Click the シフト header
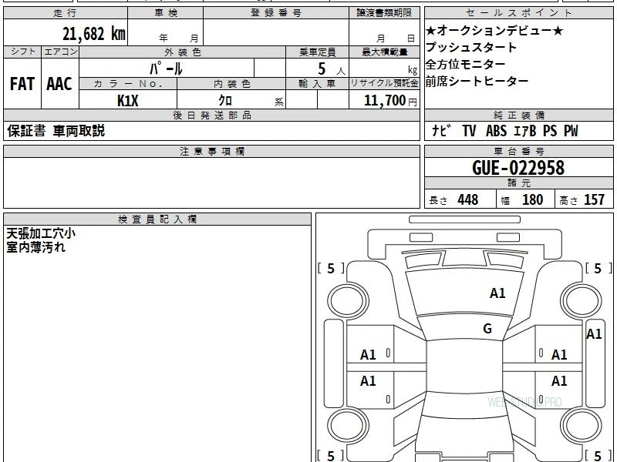Image resolution: width=617 pixels, height=462 pixels. [x=22, y=52]
